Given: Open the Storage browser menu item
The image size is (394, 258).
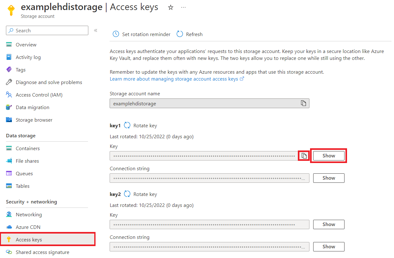Looking at the screenshot, I should coord(34,120).
